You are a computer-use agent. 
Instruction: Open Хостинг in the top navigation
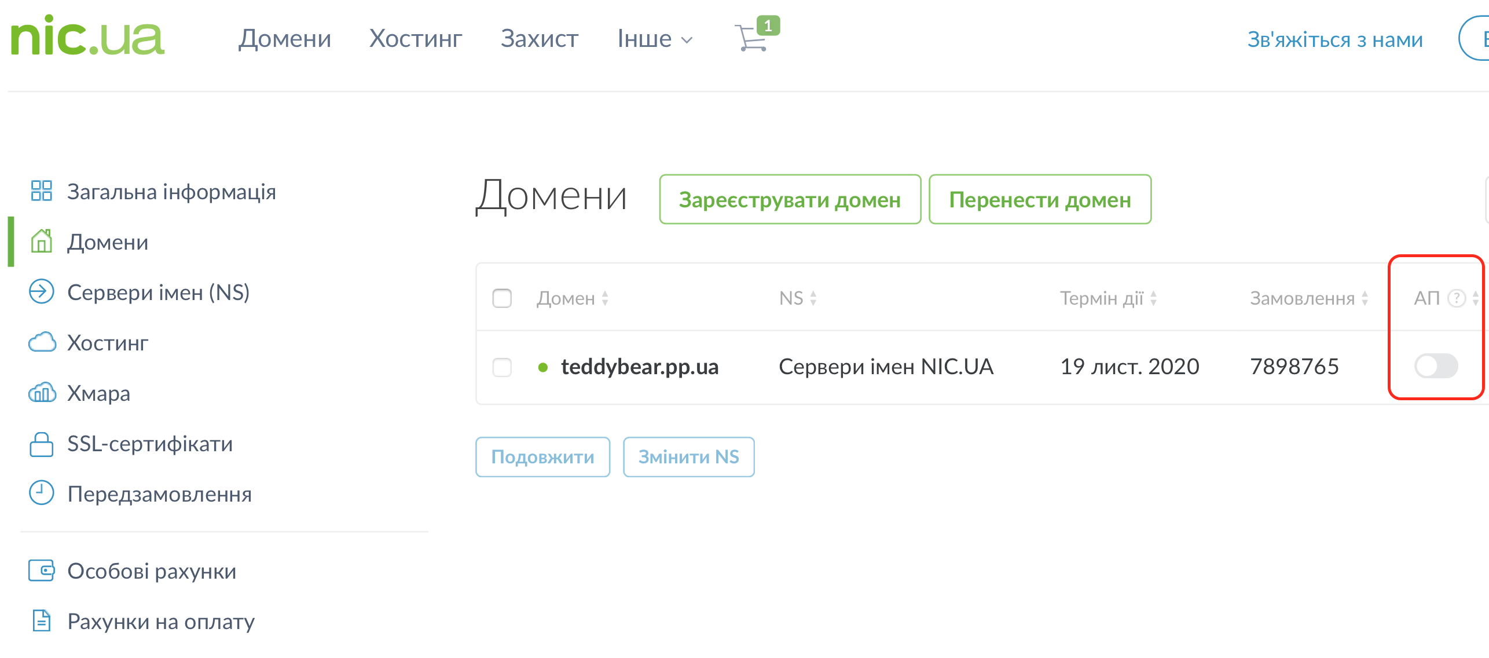[416, 39]
